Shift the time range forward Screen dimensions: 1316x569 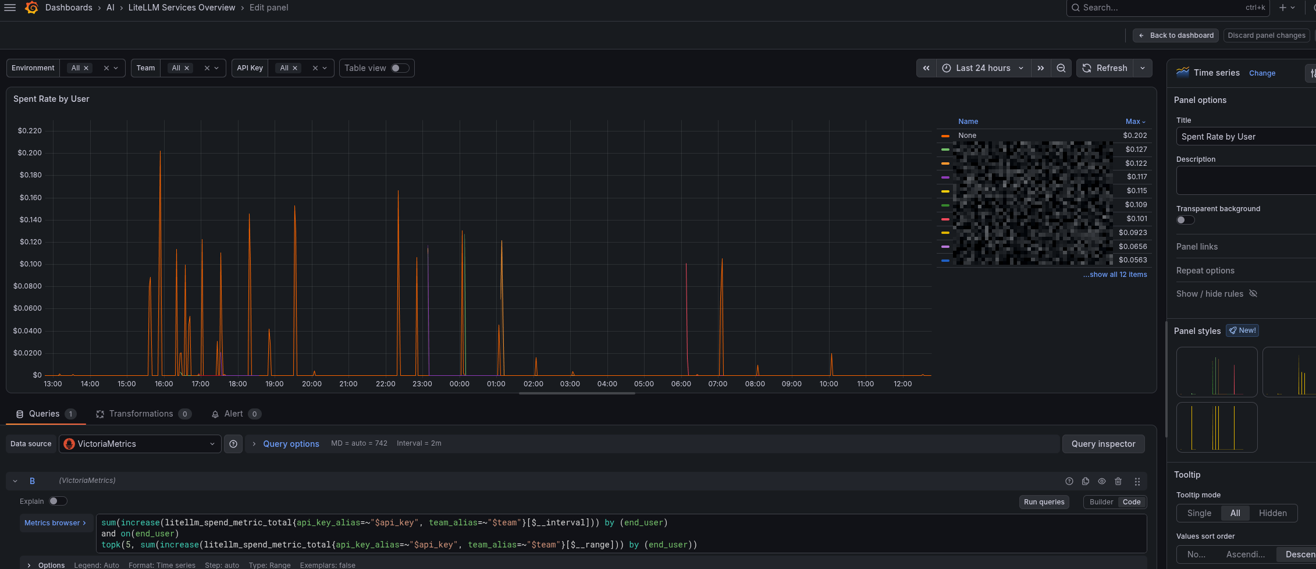click(x=1041, y=68)
